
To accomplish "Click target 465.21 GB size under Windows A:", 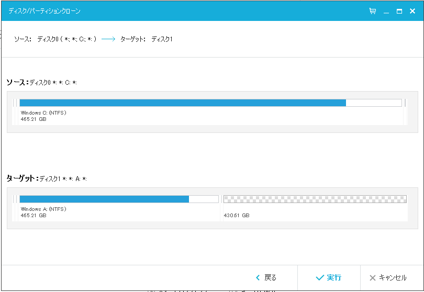I will click(34, 216).
